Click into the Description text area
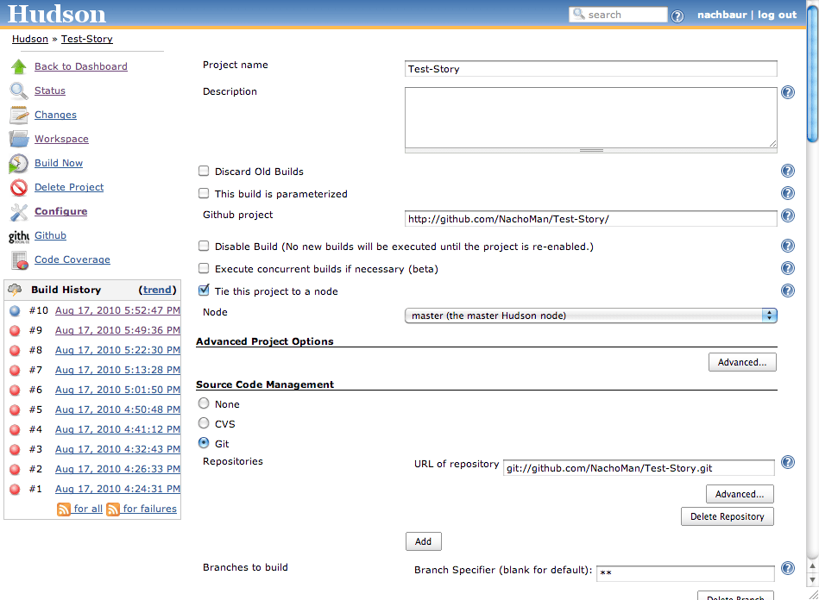Image resolution: width=819 pixels, height=600 pixels. [591, 117]
